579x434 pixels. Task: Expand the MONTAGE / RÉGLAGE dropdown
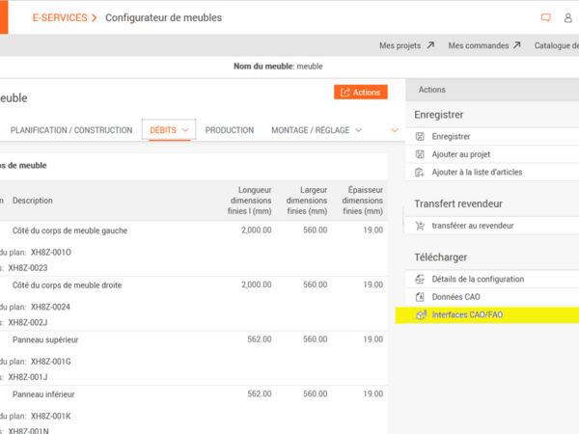358,130
